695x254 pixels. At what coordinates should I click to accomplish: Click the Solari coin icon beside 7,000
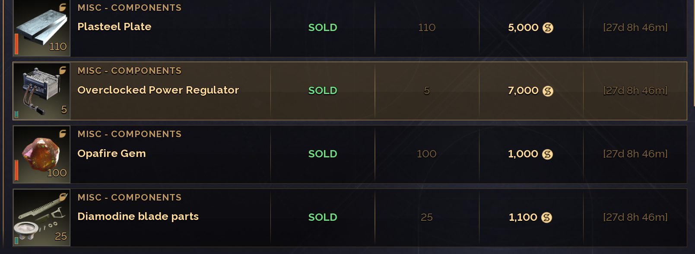click(548, 91)
